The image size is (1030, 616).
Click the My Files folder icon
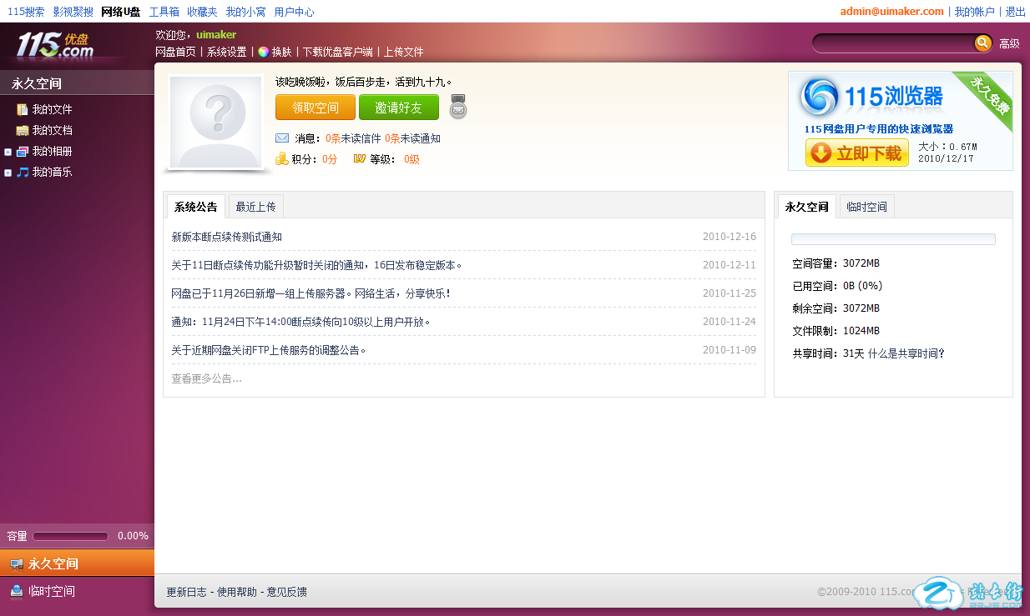(x=23, y=109)
